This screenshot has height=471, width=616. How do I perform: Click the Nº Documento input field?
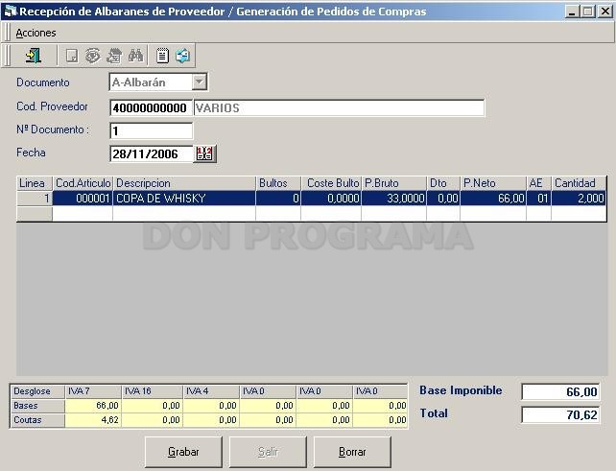click(x=152, y=130)
